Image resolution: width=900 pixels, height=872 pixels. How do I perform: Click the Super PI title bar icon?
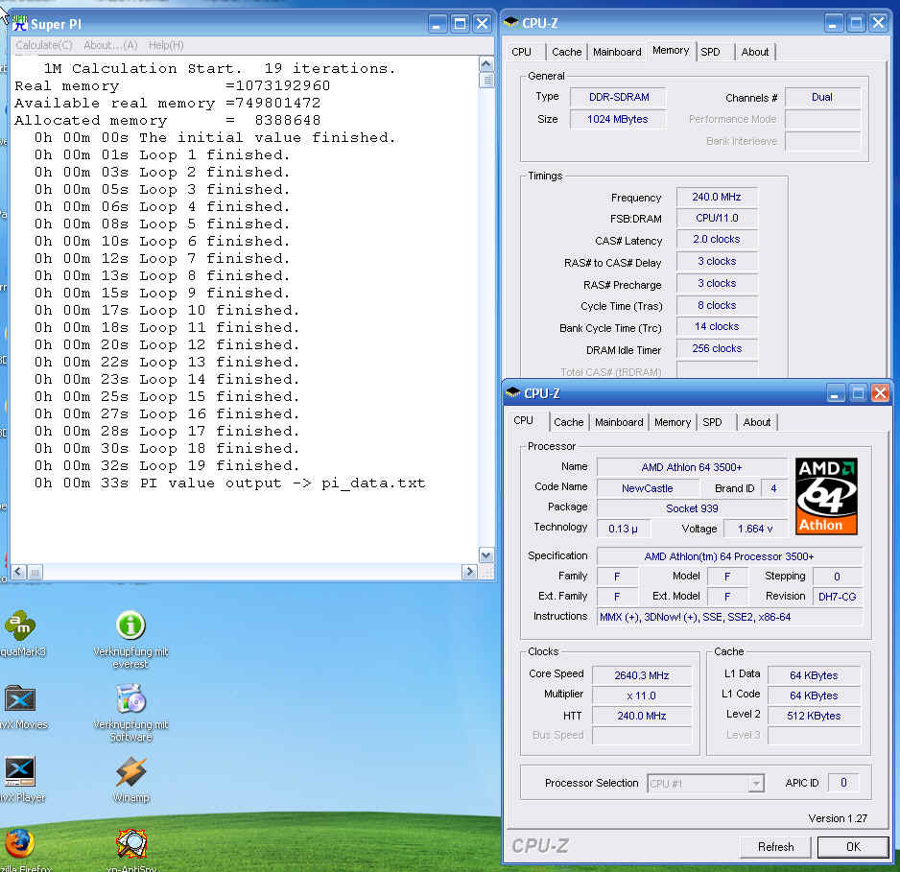[19, 24]
